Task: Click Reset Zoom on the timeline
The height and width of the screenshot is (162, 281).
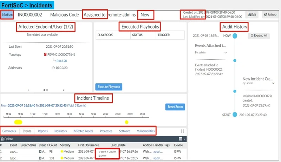Action: tap(175, 107)
